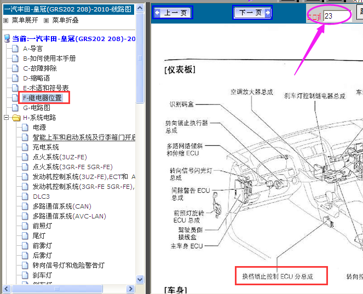Screen dimensions: 363x294
Task: Click the 仪表板 heading in diagram
Action: pyautogui.click(x=180, y=70)
